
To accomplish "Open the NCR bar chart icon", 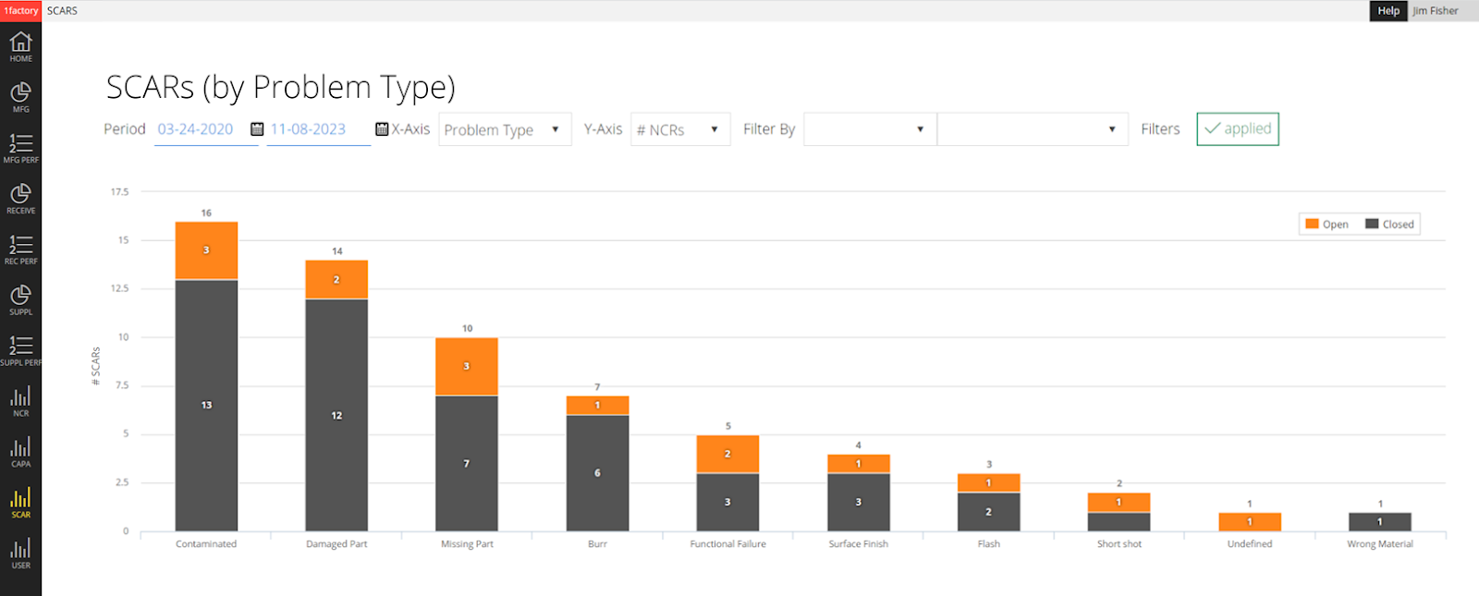I will tap(20, 402).
